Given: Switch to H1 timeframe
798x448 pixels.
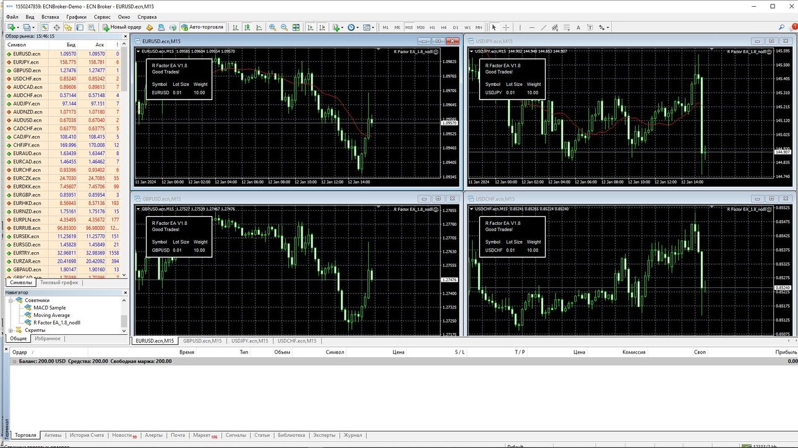Looking at the screenshot, I should point(432,27).
